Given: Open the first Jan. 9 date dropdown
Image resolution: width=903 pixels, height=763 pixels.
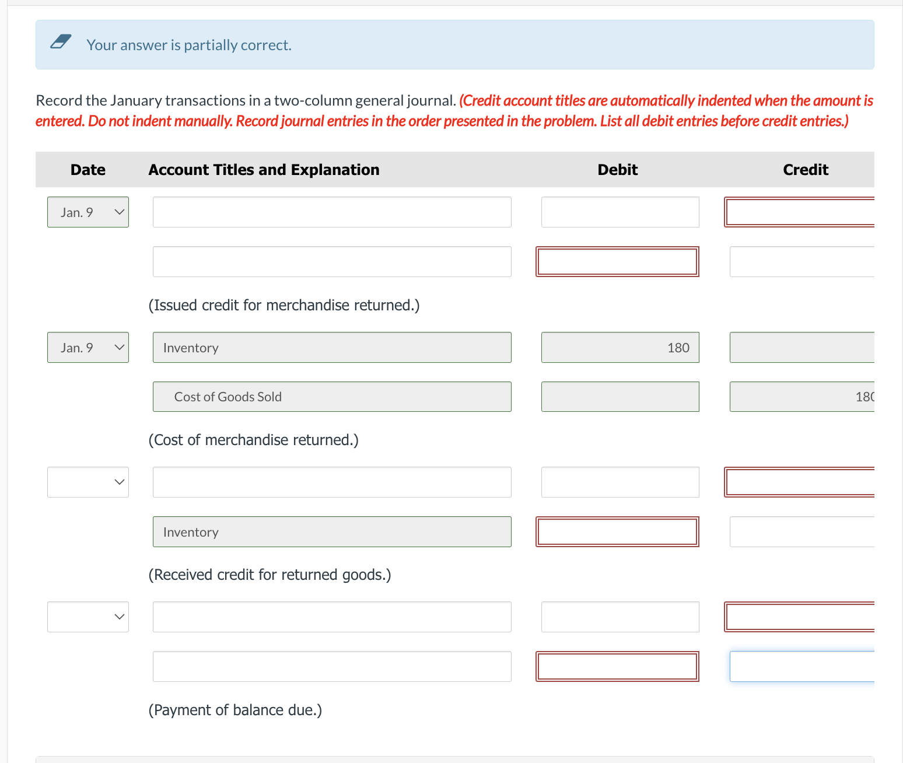Looking at the screenshot, I should [x=87, y=212].
